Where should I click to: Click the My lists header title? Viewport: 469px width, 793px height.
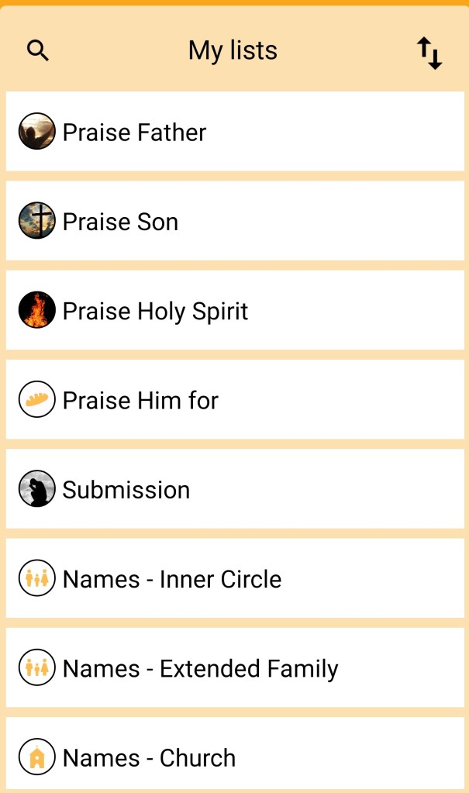233,51
